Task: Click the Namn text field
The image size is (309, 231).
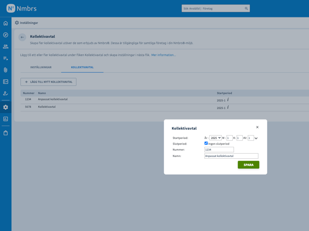Action: (x=231, y=156)
